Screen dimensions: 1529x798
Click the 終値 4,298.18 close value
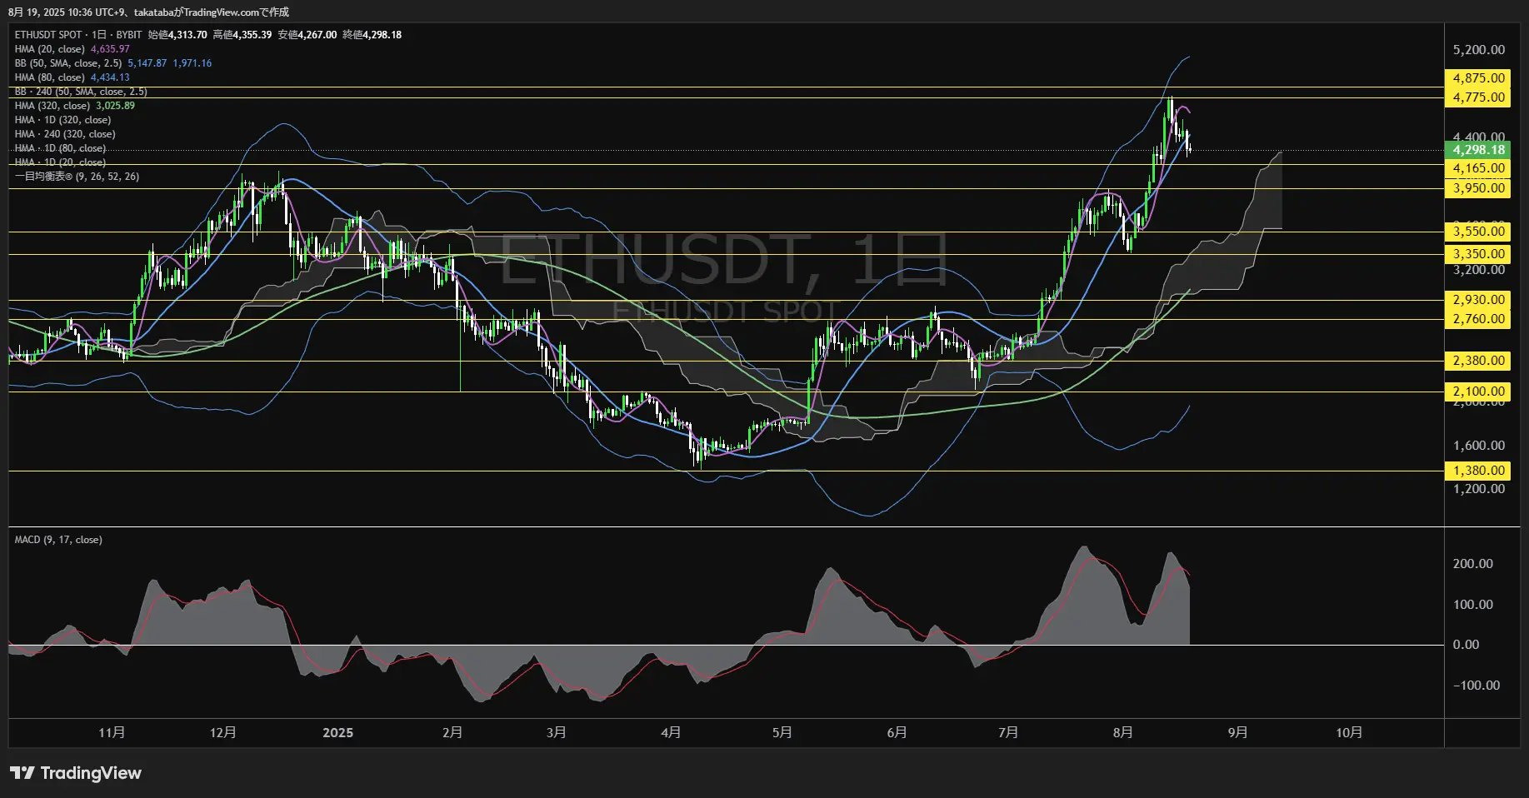[372, 35]
